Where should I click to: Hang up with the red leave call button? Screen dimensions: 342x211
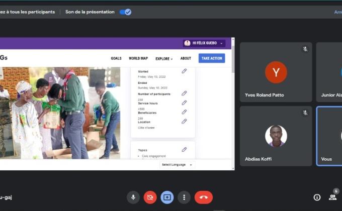pos(203,197)
